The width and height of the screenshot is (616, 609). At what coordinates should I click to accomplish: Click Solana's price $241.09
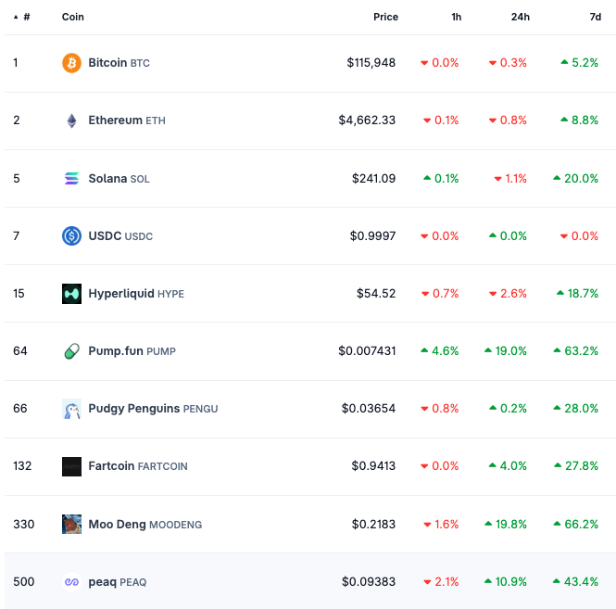coord(373,179)
